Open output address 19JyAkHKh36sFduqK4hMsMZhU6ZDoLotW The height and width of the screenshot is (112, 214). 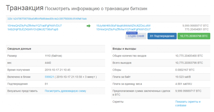click(123, 26)
